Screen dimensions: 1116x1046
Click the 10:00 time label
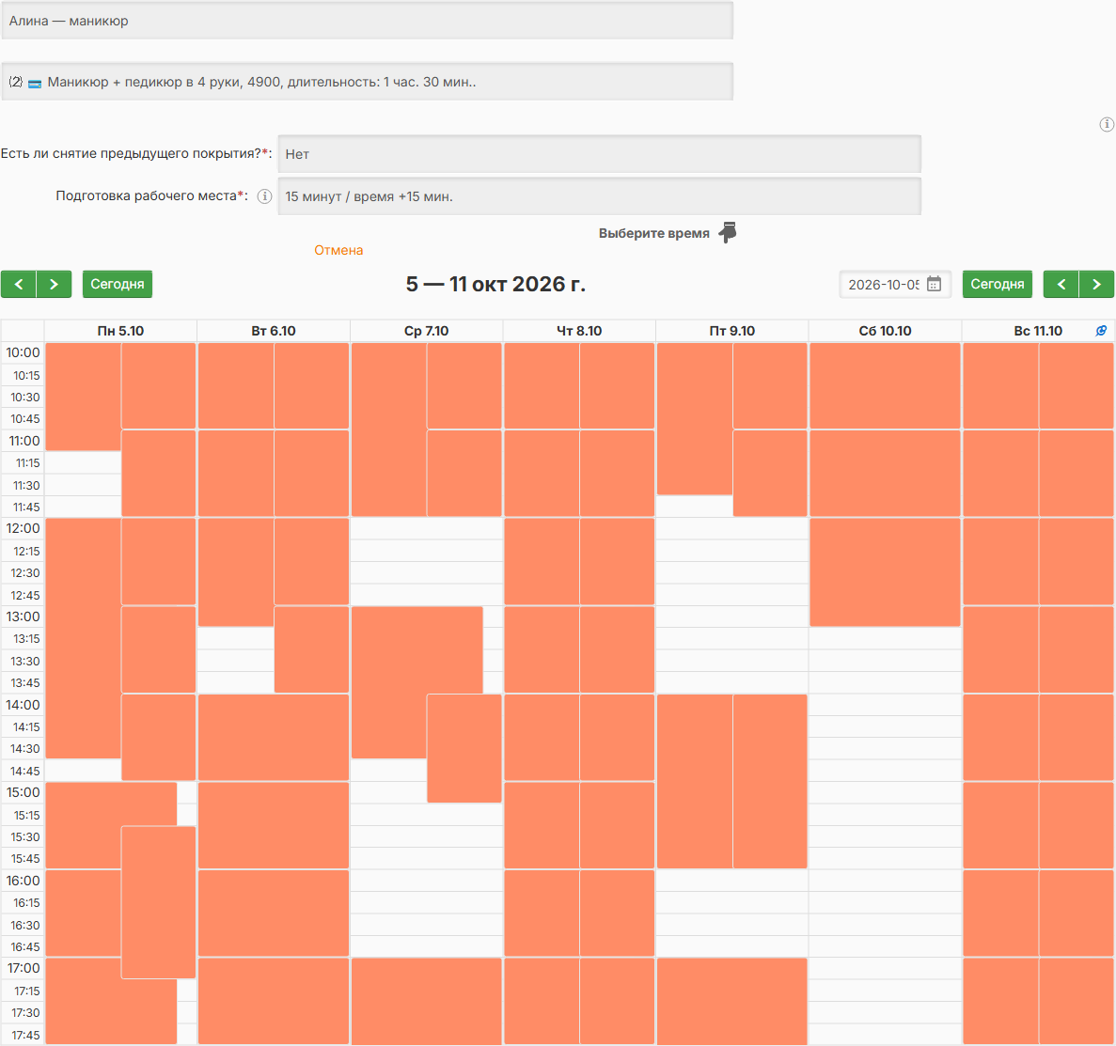[x=23, y=352]
